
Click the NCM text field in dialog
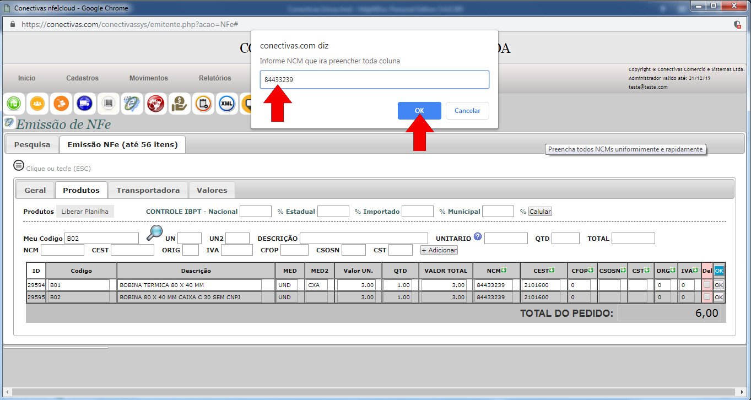[x=375, y=79]
